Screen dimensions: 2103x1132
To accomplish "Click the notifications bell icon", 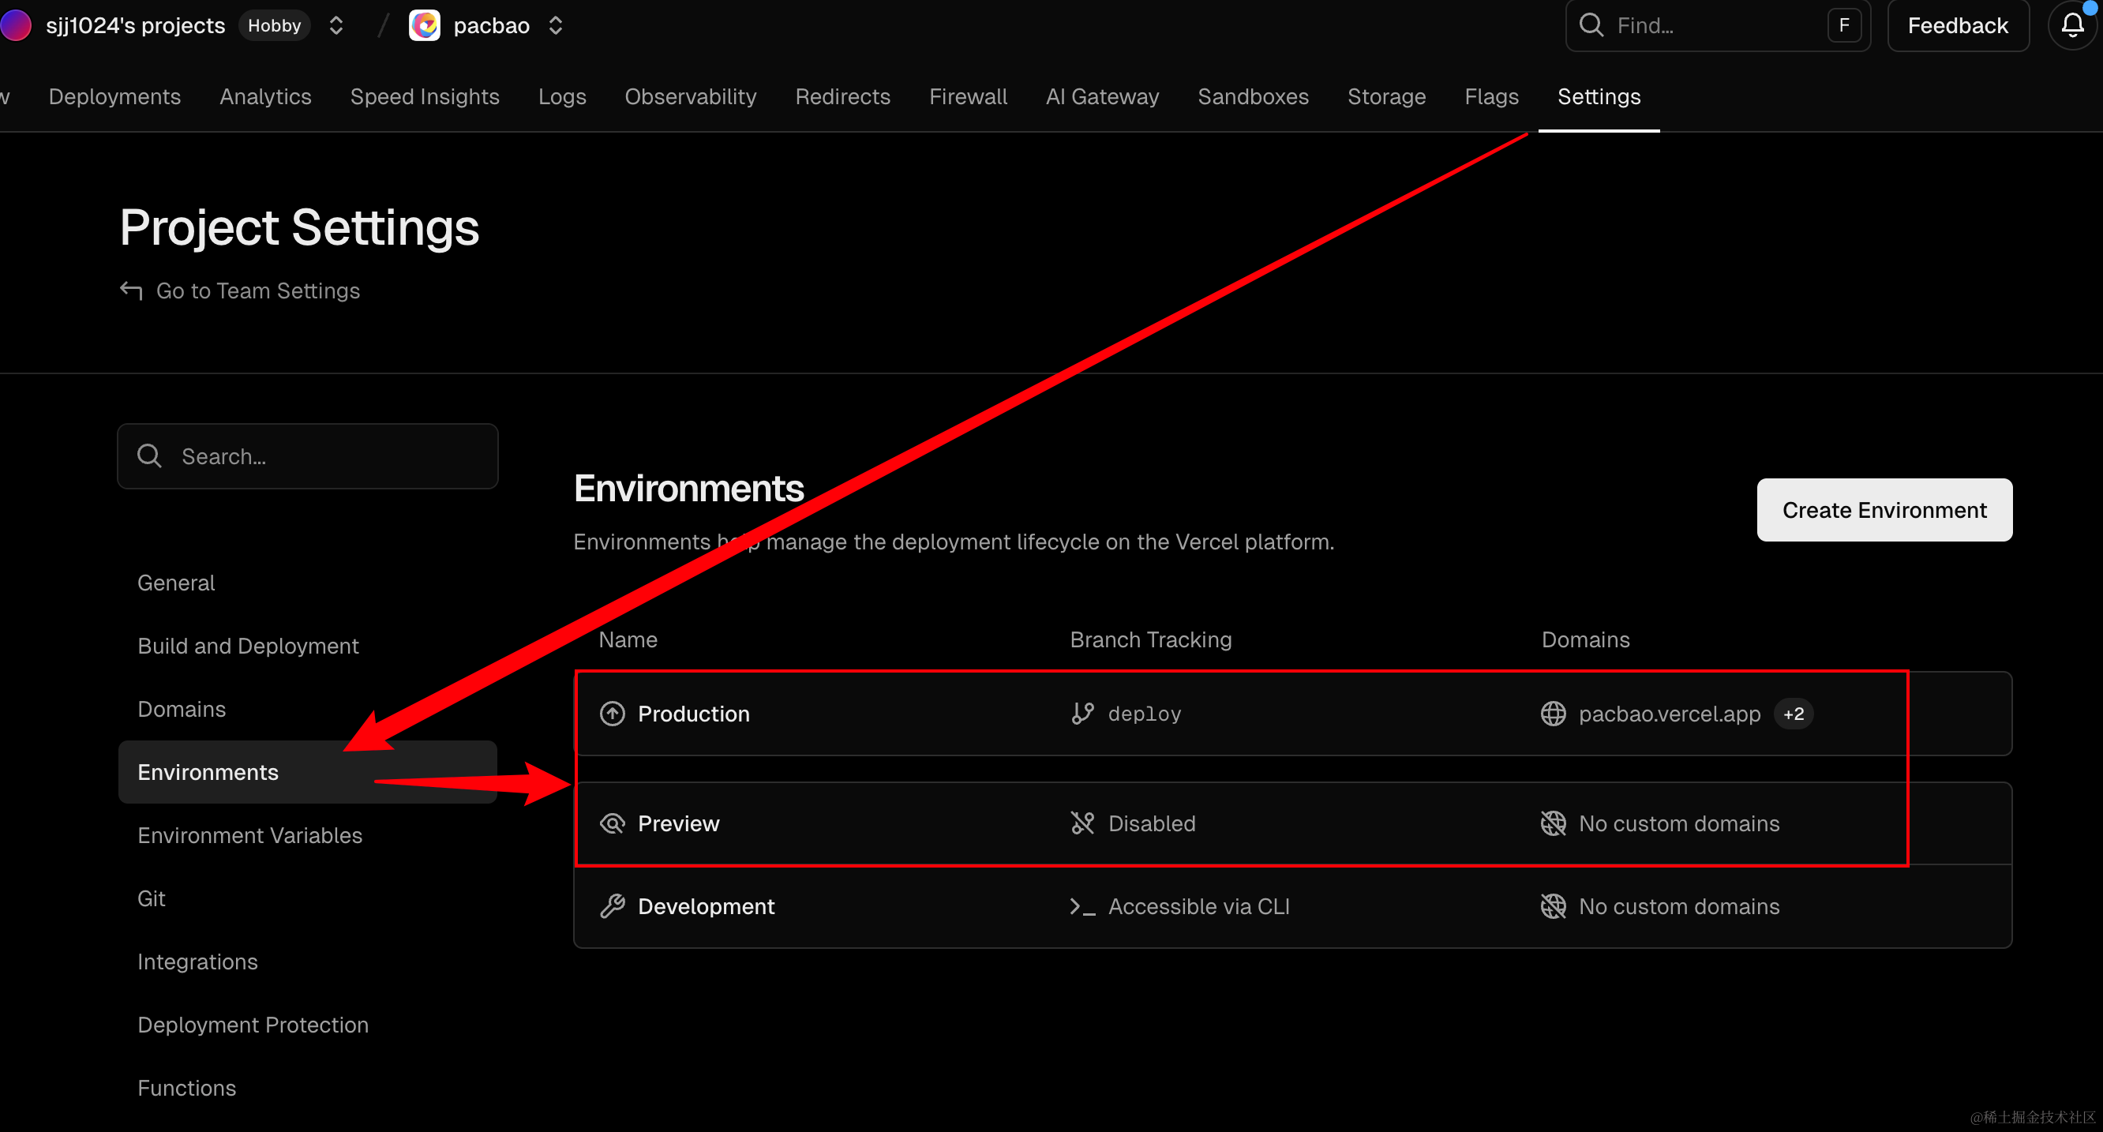I will (2072, 25).
